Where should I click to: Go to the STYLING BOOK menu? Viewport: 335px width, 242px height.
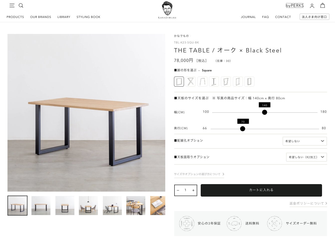point(88,17)
